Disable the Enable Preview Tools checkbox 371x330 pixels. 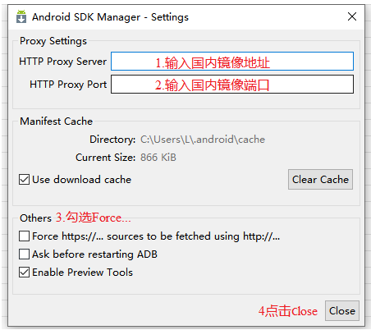[x=24, y=273]
